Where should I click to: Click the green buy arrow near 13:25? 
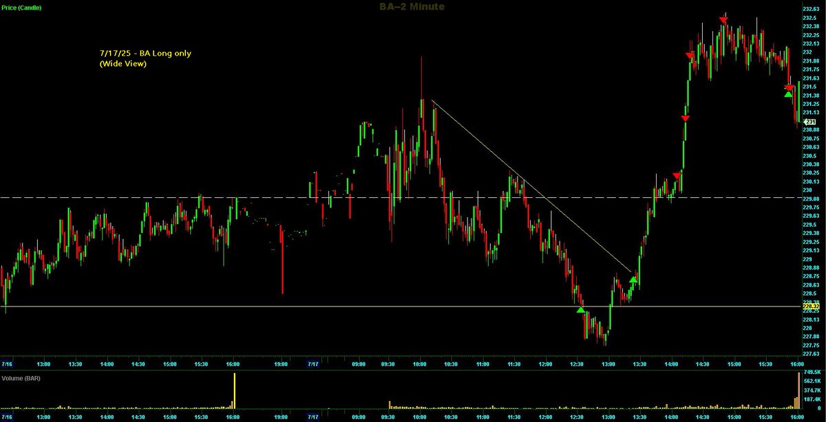(633, 280)
